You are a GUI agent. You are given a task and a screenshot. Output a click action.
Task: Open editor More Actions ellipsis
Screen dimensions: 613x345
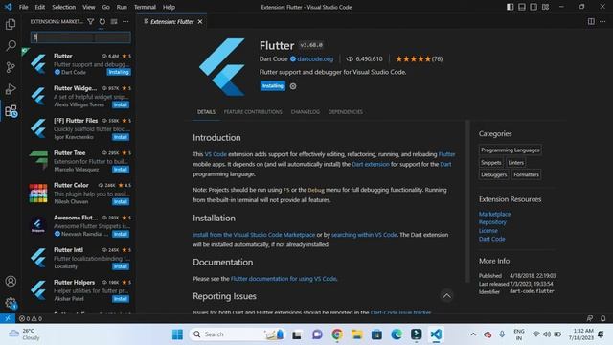[602, 21]
